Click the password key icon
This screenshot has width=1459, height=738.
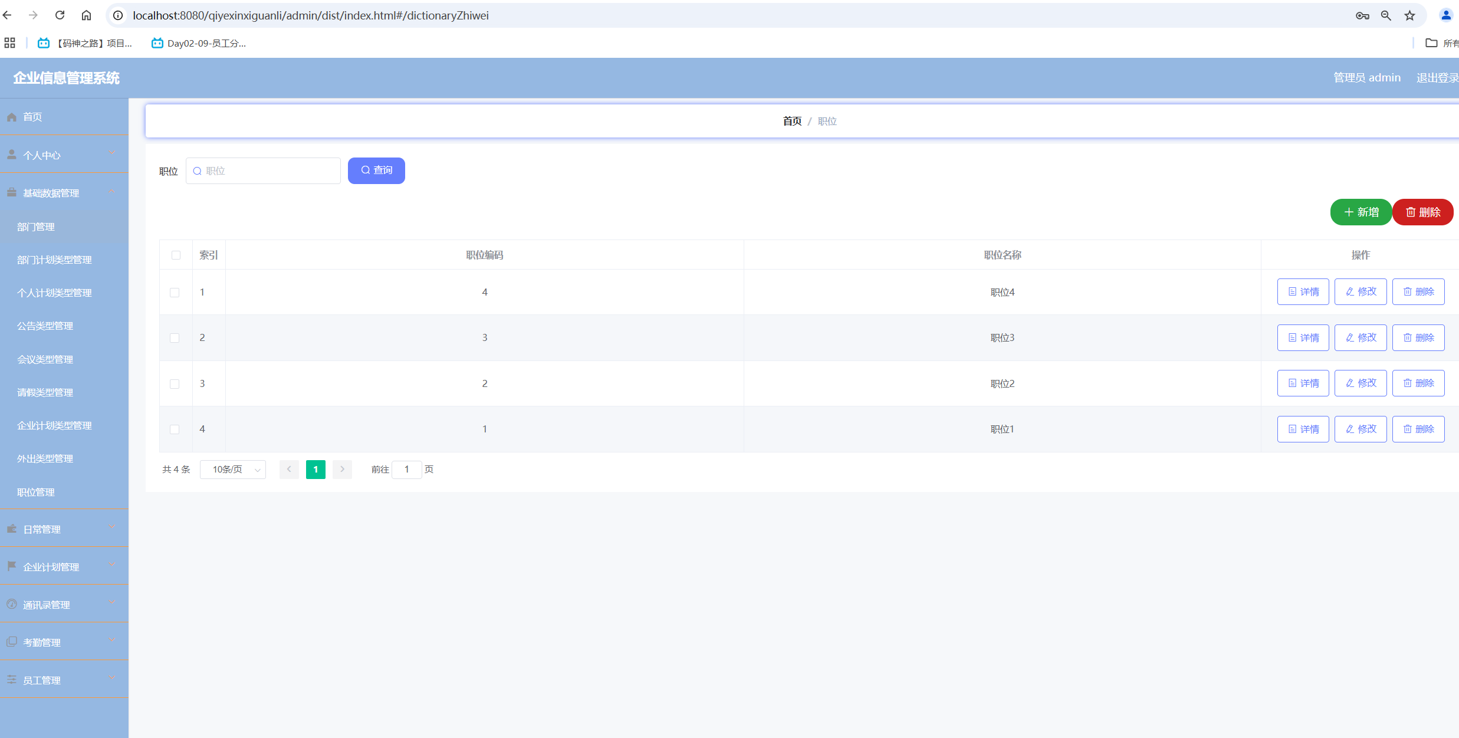1362,15
